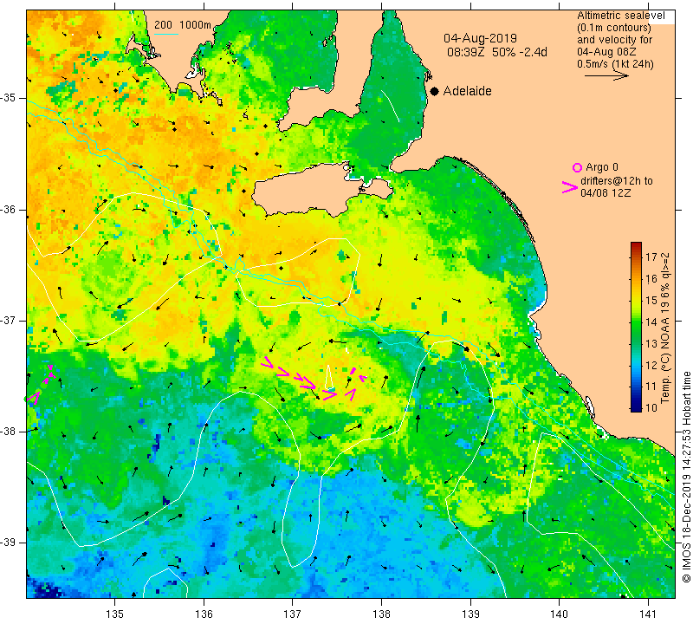Click the green middle of temperature colorbar
The height and width of the screenshot is (624, 693).
click(636, 328)
